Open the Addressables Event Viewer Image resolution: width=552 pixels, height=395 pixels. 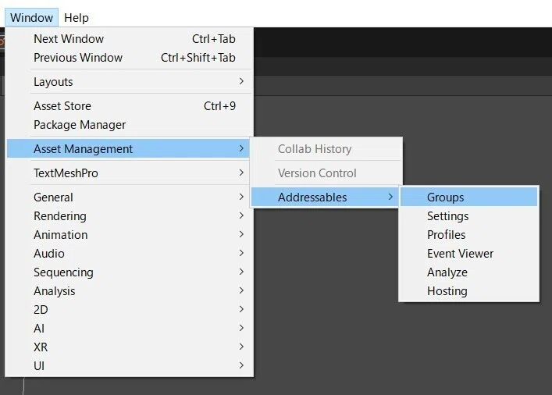[x=469, y=254]
